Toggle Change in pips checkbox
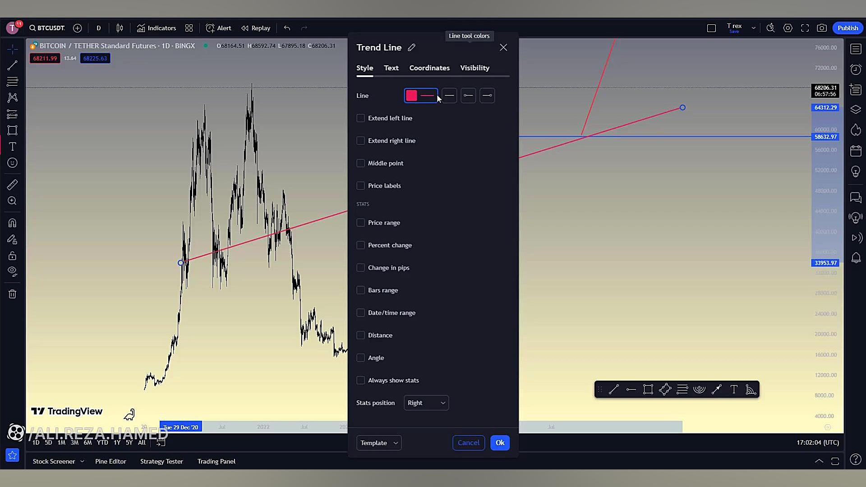Screen dimensions: 866x487 pos(360,268)
